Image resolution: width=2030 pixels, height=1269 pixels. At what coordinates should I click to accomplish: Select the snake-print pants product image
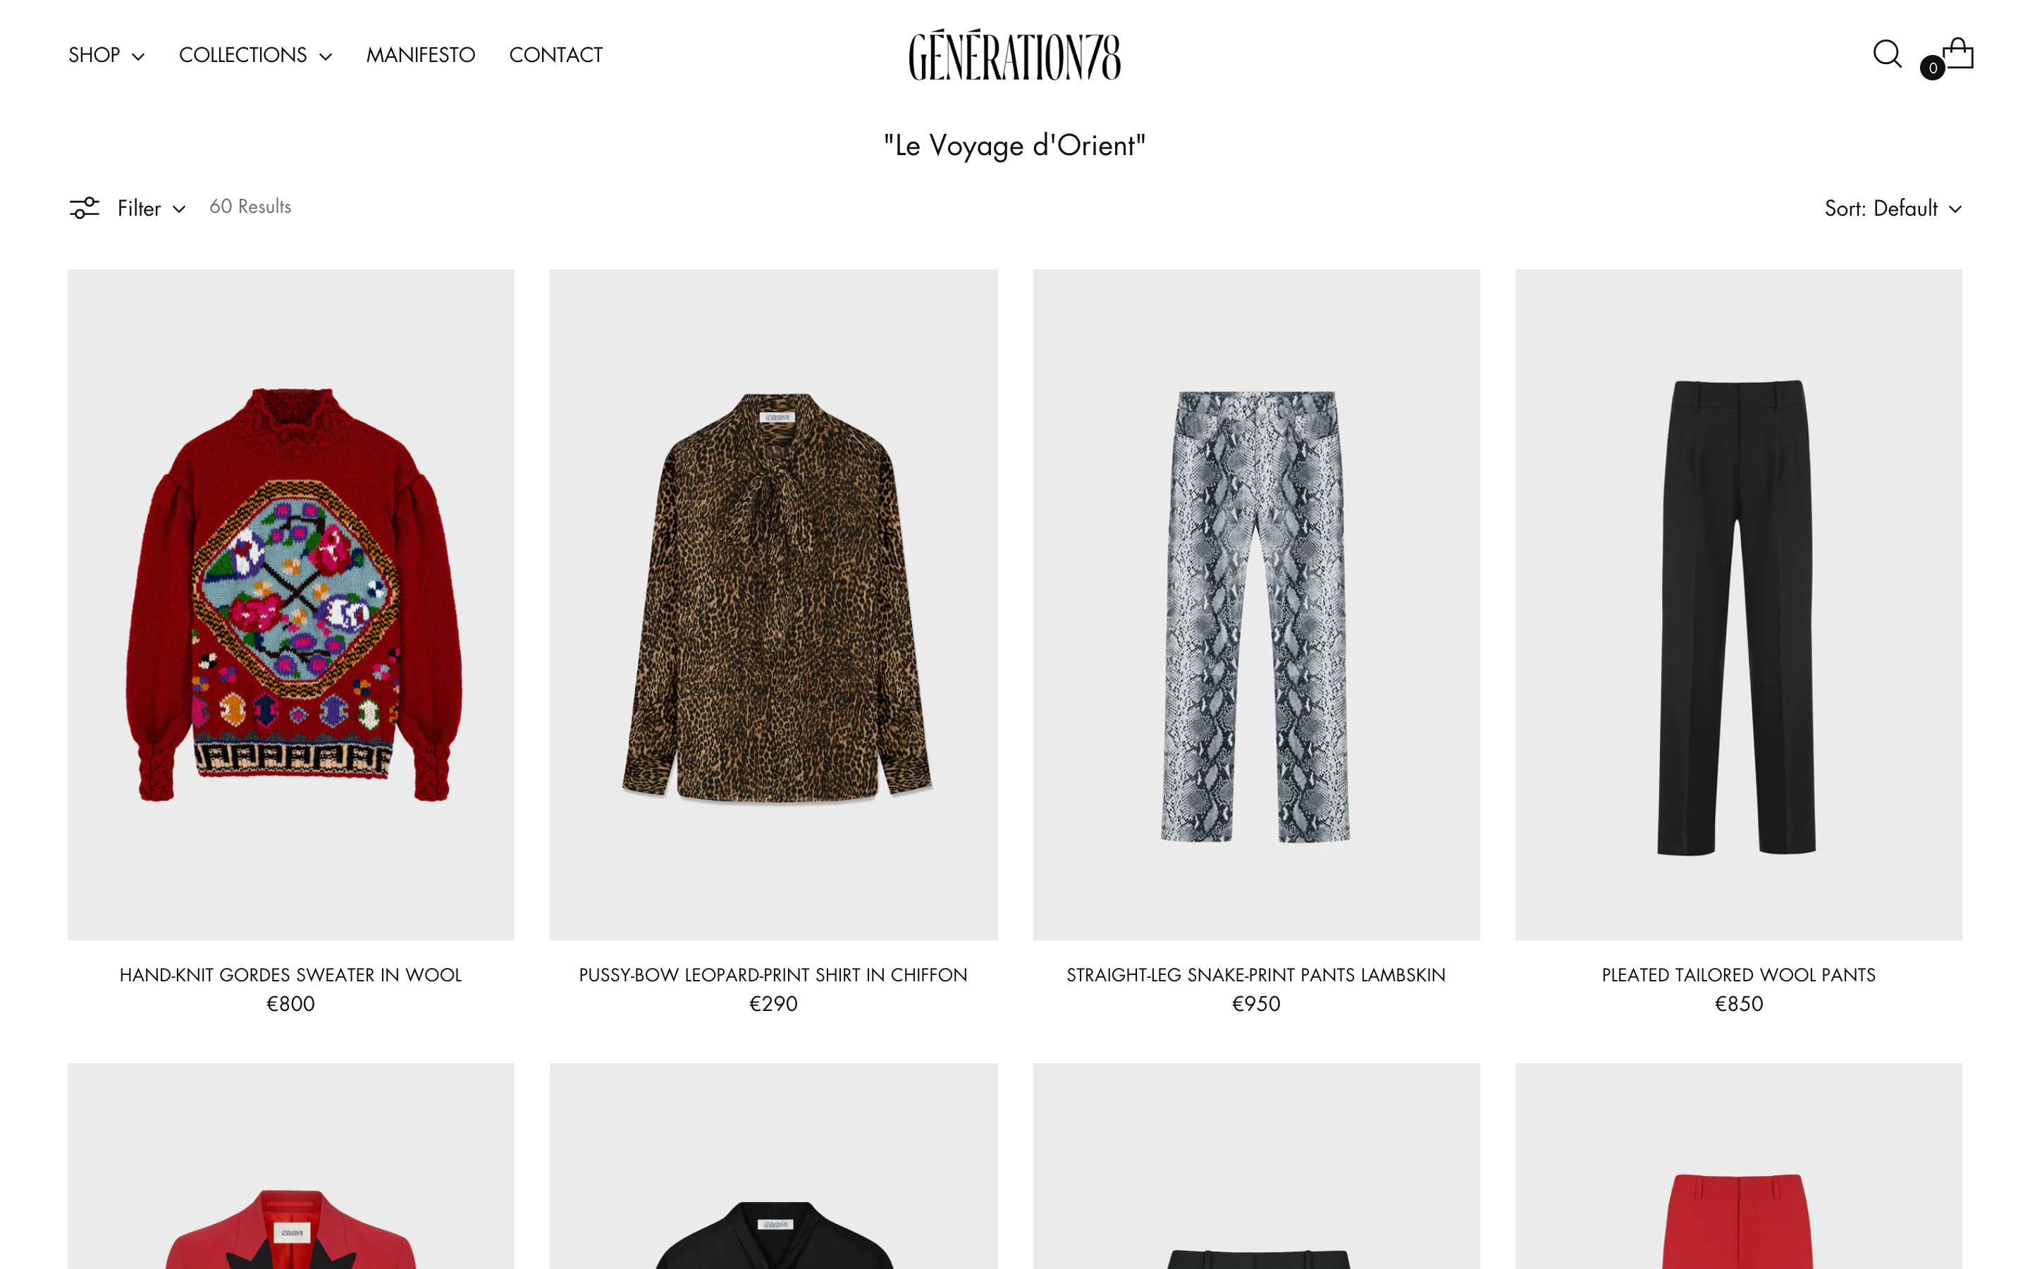(1256, 604)
